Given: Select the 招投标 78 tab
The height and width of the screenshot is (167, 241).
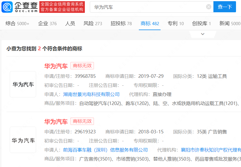Looking at the screenshot, I should point(121,24).
